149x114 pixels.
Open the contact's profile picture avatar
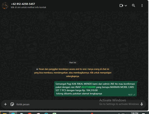5,6
